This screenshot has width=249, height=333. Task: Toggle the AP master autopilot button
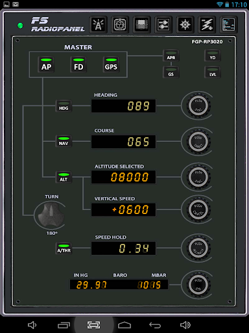[x=46, y=64]
